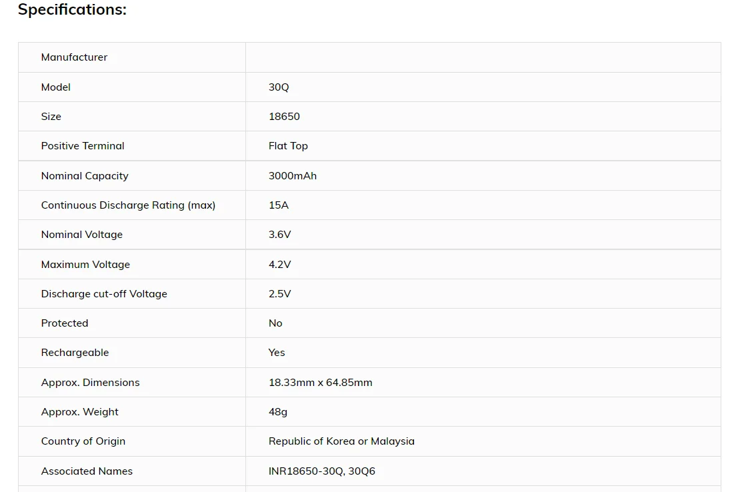Click the Nominal Voltage label
Screen dimensions: 732x492
(82, 235)
